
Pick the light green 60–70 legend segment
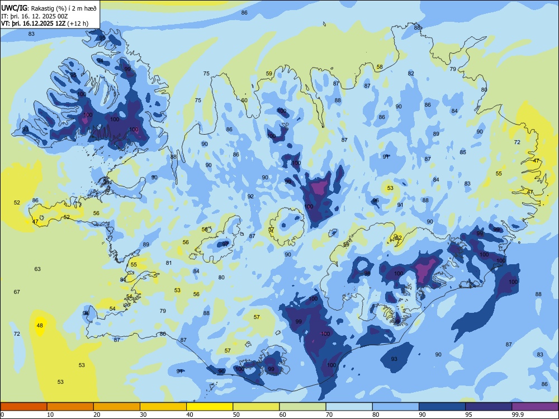pos(302,407)
